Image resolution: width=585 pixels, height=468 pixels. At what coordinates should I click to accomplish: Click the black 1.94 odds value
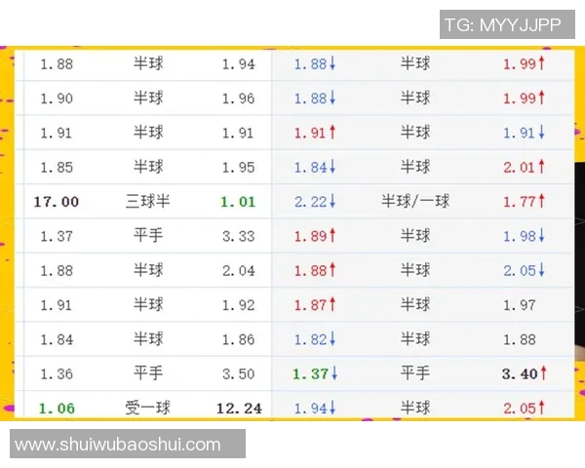pyautogui.click(x=239, y=64)
